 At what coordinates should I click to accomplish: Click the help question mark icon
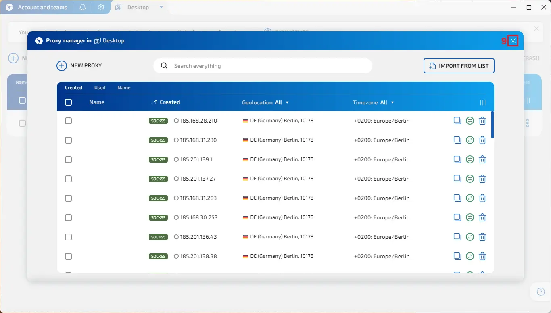click(x=541, y=292)
